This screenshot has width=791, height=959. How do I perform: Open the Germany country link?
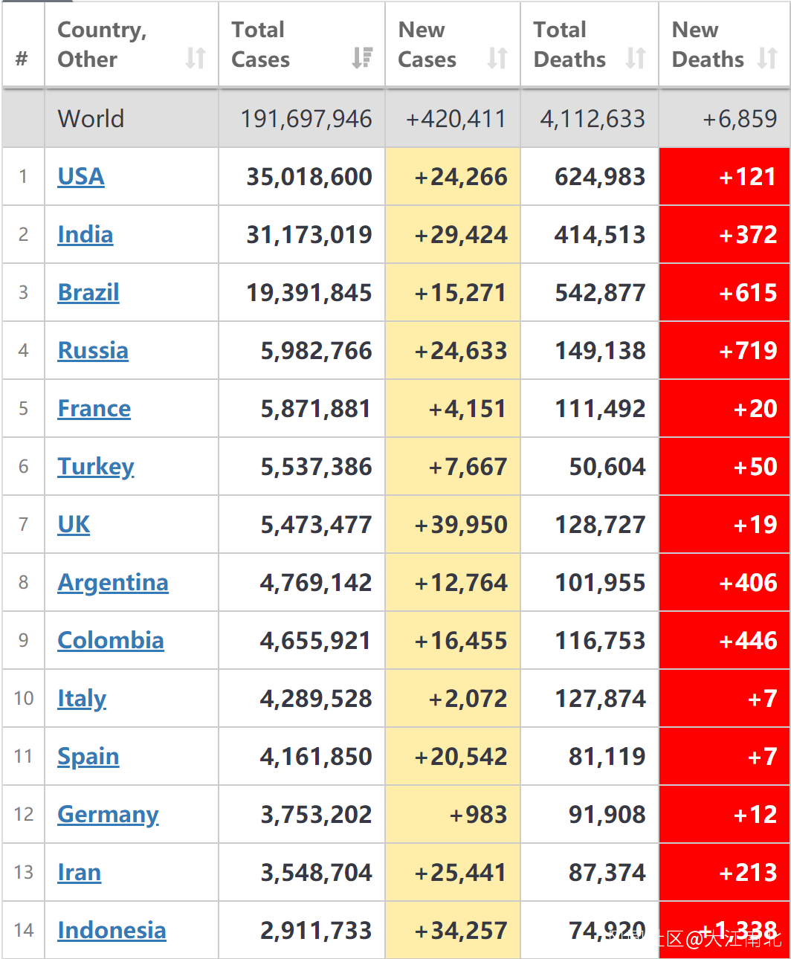click(109, 815)
